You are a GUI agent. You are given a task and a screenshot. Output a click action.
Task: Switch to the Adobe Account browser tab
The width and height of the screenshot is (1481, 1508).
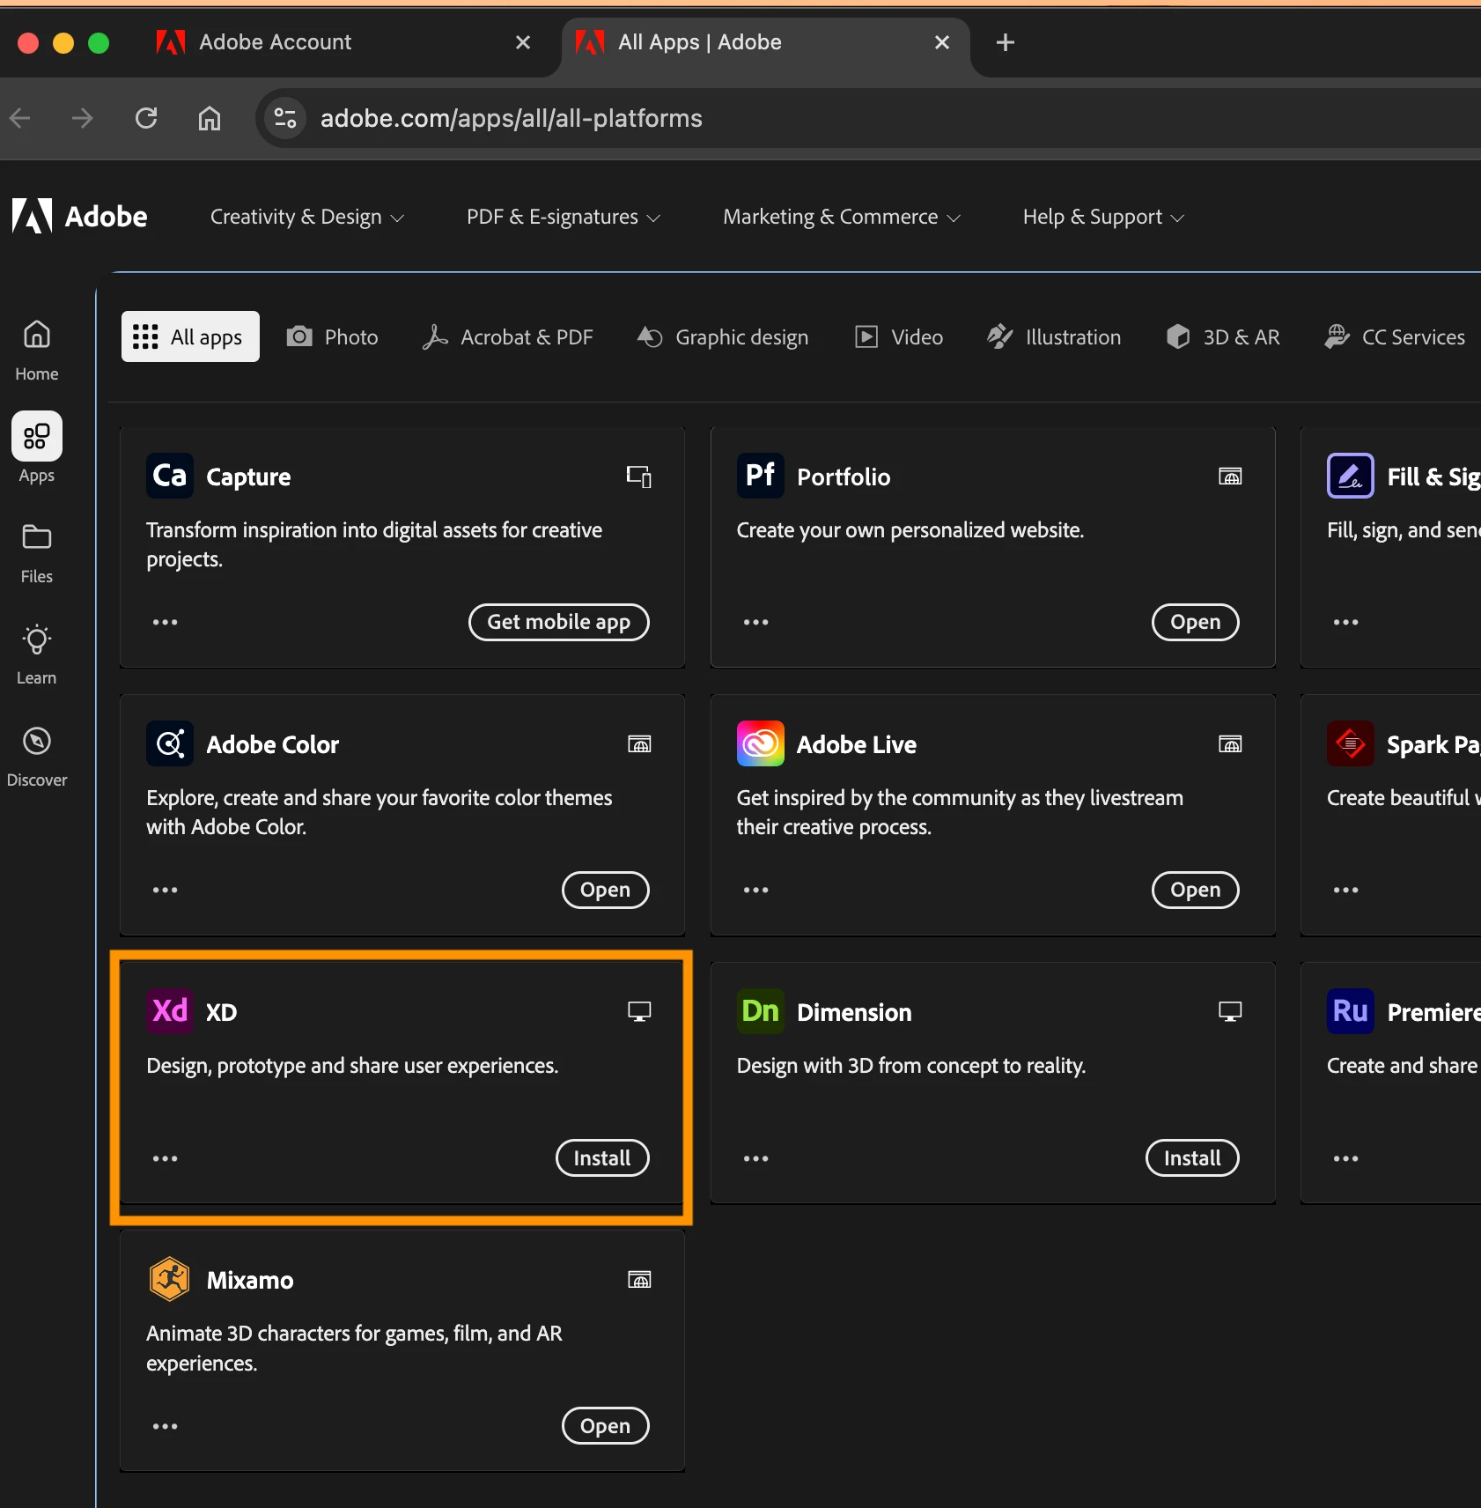coord(345,42)
